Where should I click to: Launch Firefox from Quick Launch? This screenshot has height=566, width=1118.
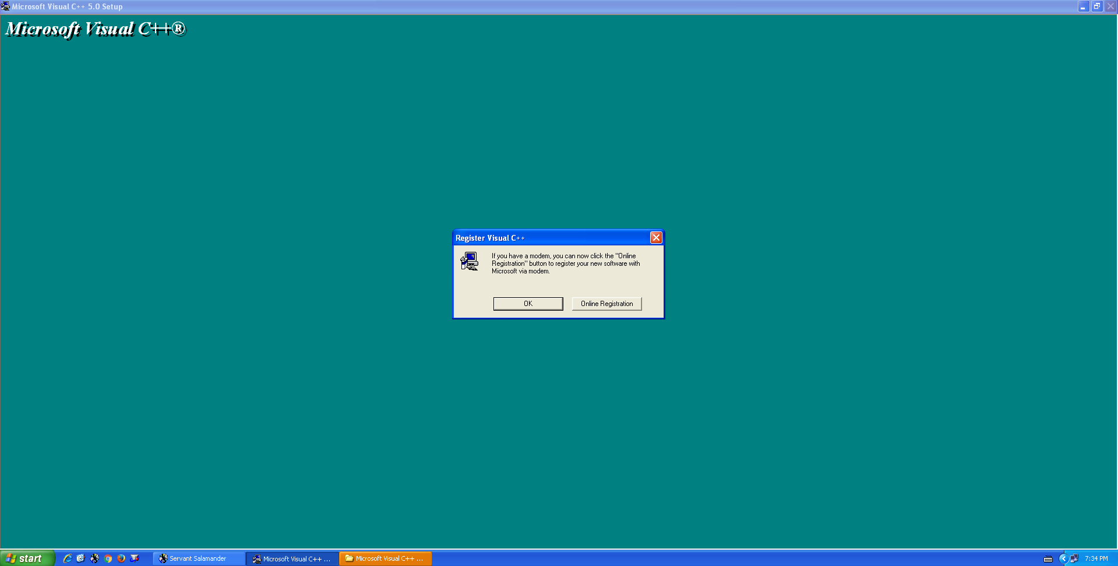(121, 558)
